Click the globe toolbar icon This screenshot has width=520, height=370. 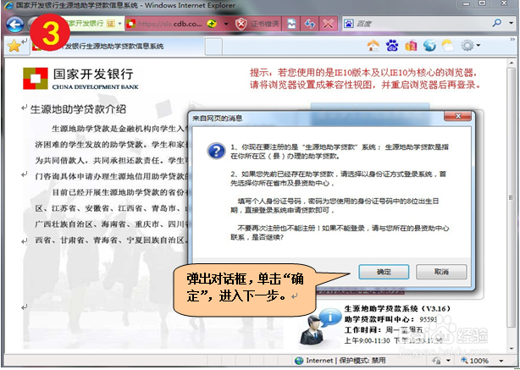pyautogui.click(x=429, y=46)
